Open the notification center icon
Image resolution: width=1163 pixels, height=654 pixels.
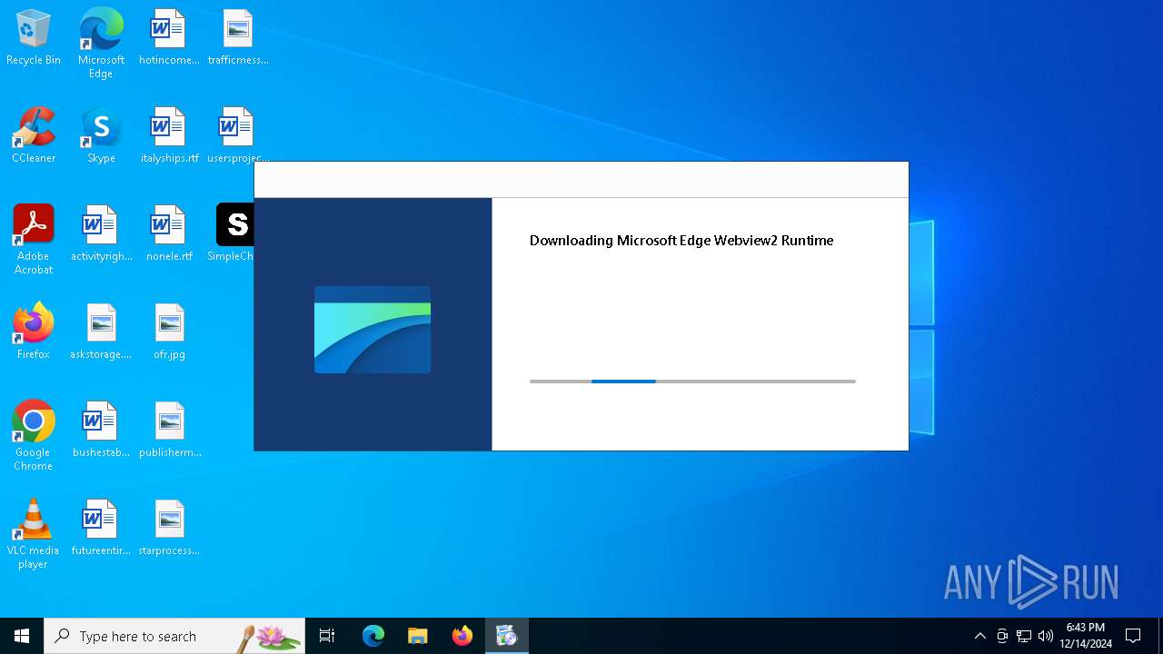coord(1133,636)
